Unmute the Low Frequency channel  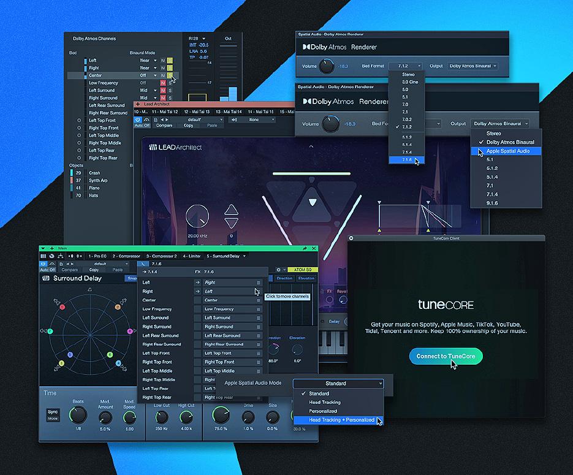click(x=163, y=83)
